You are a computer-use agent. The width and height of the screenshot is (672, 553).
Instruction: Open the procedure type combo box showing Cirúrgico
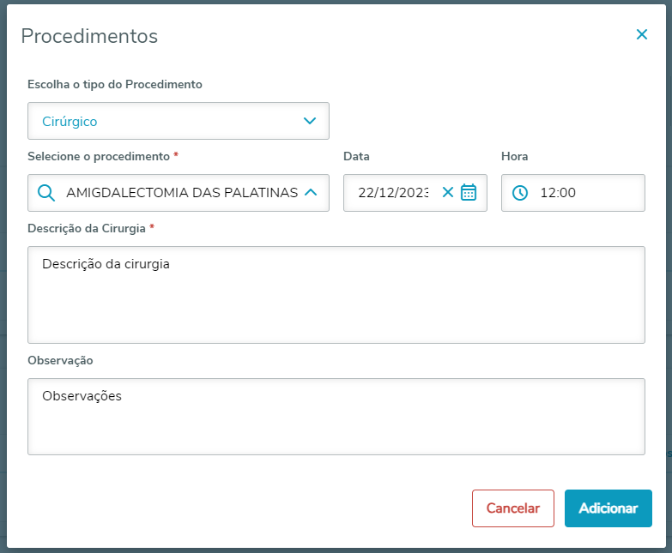(x=163, y=121)
